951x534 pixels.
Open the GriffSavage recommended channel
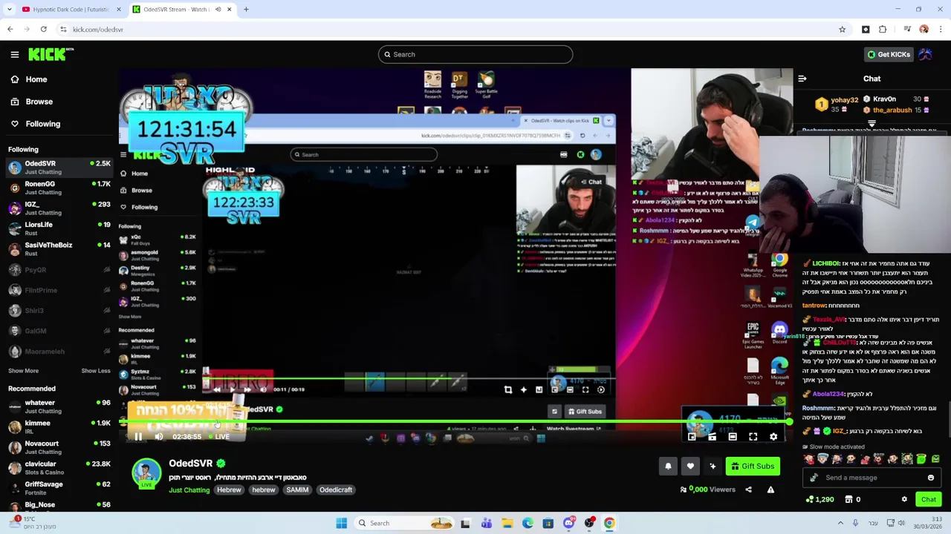59,488
